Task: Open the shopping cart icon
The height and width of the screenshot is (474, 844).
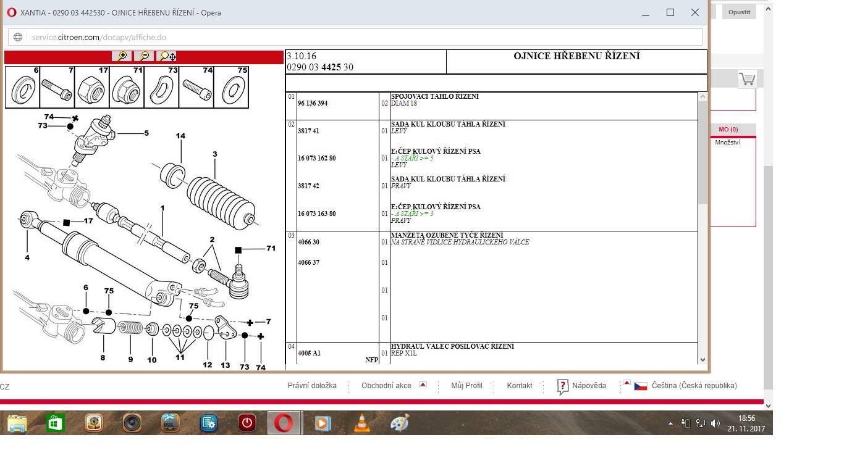Action: point(747,79)
